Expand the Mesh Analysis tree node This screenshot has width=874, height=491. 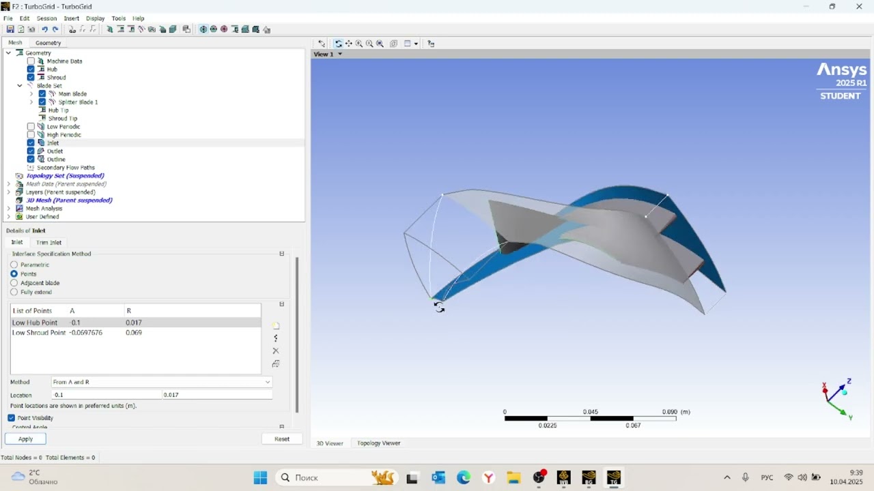[8, 209]
